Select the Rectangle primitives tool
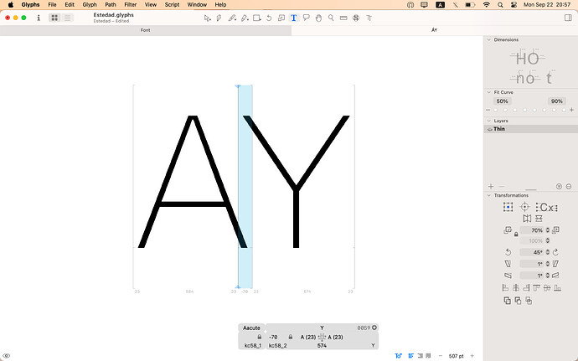The height and width of the screenshot is (361, 578). coord(256,18)
